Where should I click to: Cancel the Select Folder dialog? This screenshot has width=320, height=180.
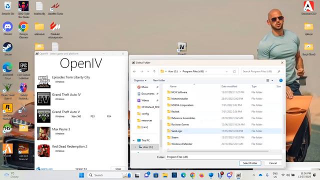273,163
